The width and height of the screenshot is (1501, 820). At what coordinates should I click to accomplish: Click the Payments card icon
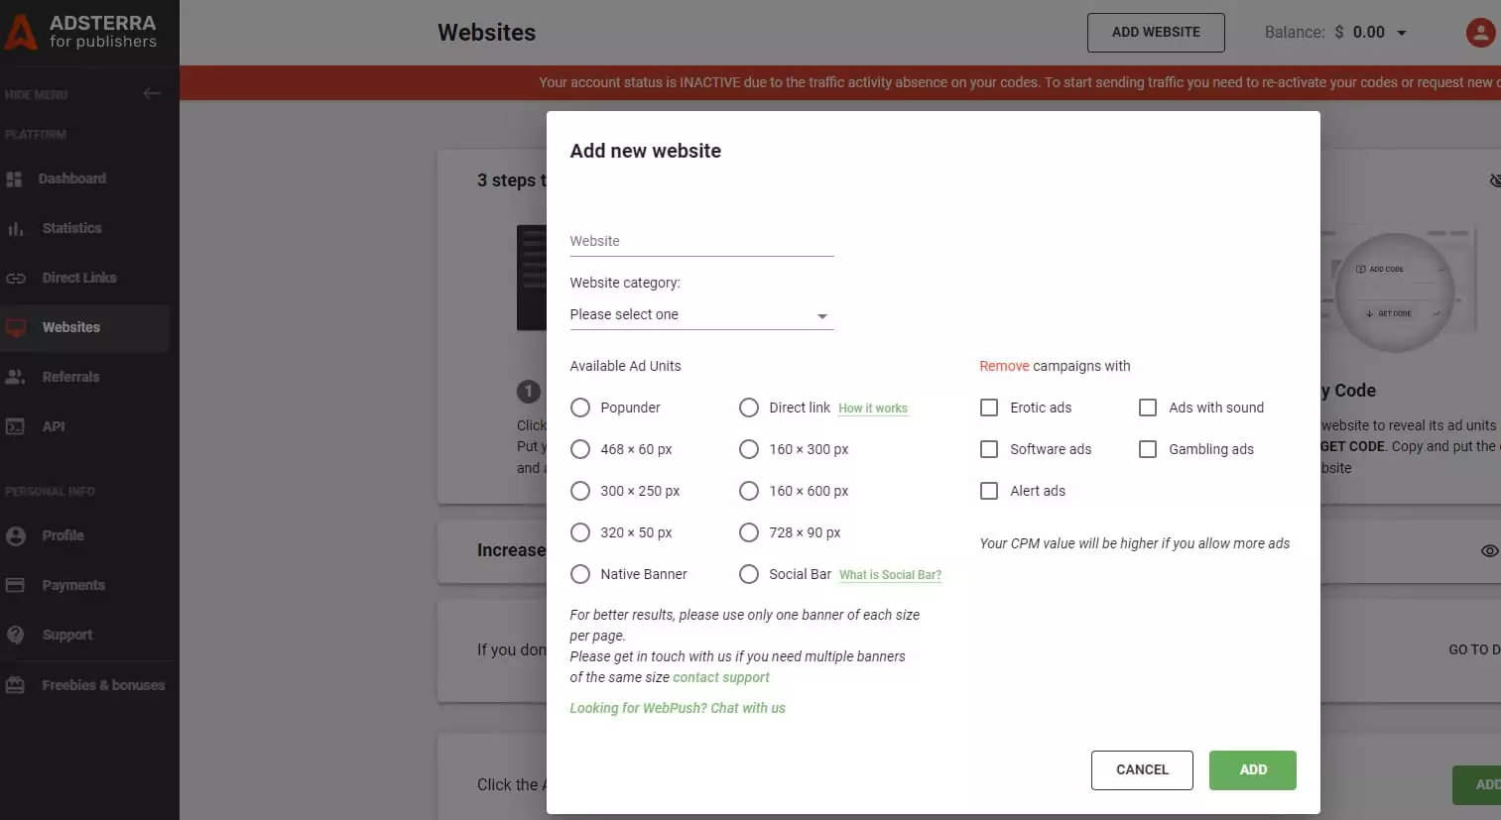pos(15,585)
